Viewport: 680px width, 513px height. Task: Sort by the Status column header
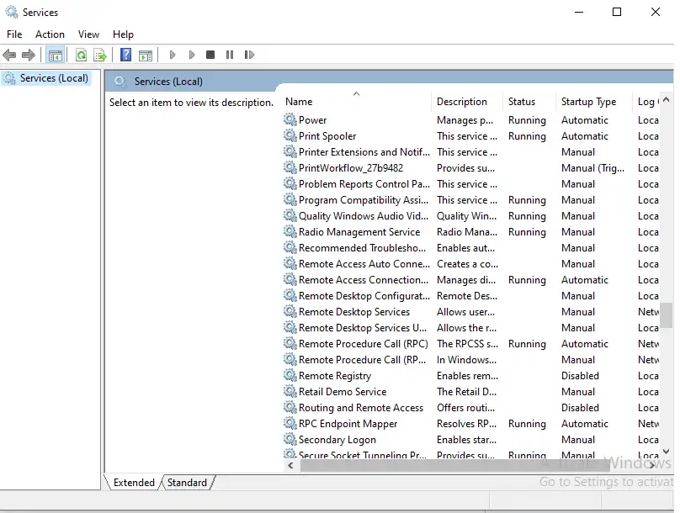coord(529,102)
